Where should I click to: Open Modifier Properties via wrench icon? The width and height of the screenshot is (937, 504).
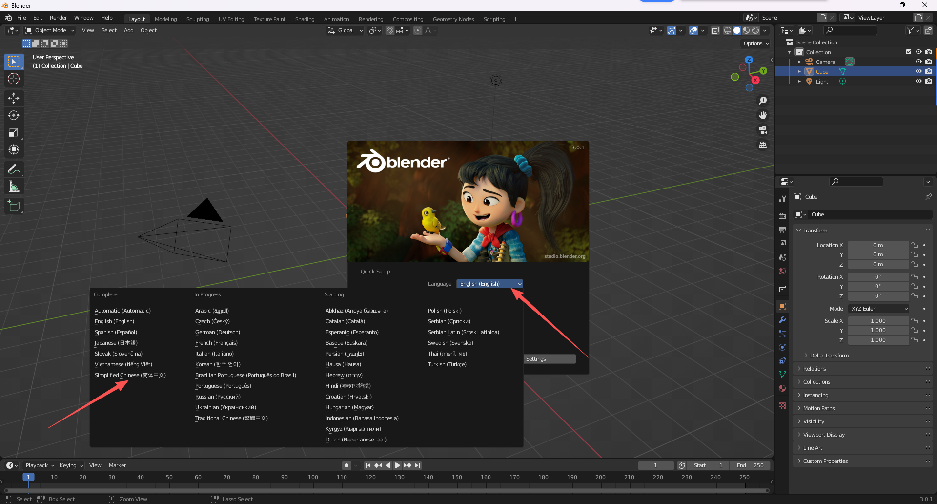click(782, 320)
